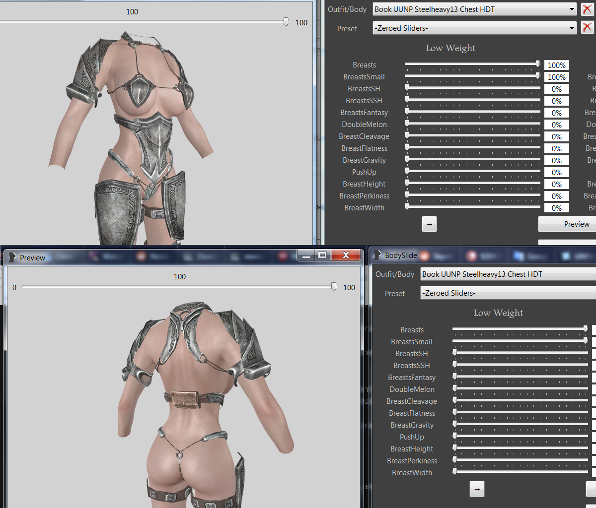Maximize the Preview window
The width and height of the screenshot is (596, 508).
point(322,255)
